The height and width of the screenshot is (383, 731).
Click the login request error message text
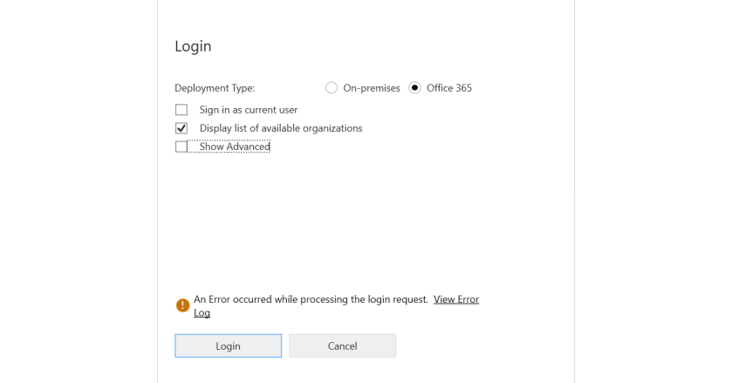(x=311, y=299)
